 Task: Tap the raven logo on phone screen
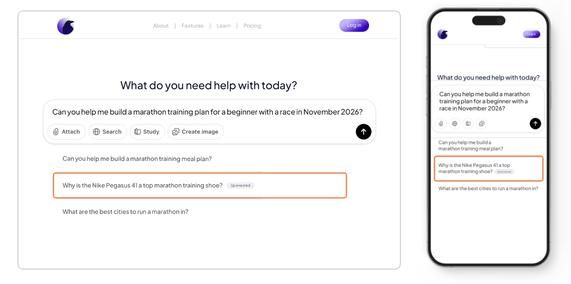tap(443, 34)
